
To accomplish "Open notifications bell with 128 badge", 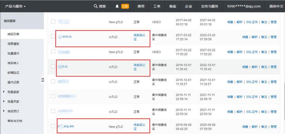I will coord(117,6).
